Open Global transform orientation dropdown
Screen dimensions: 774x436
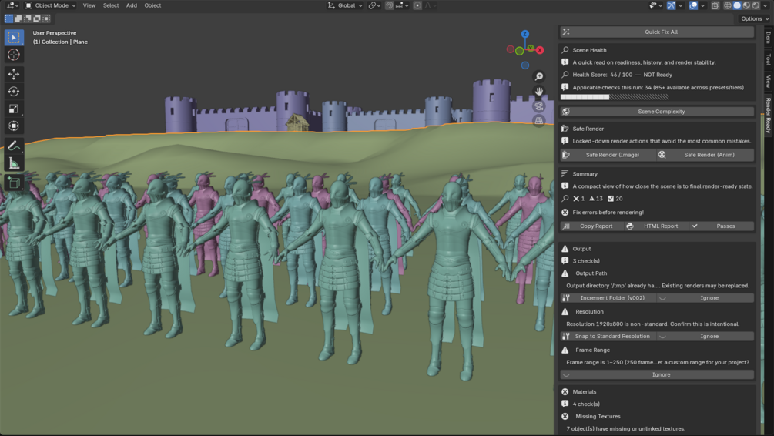coord(344,5)
